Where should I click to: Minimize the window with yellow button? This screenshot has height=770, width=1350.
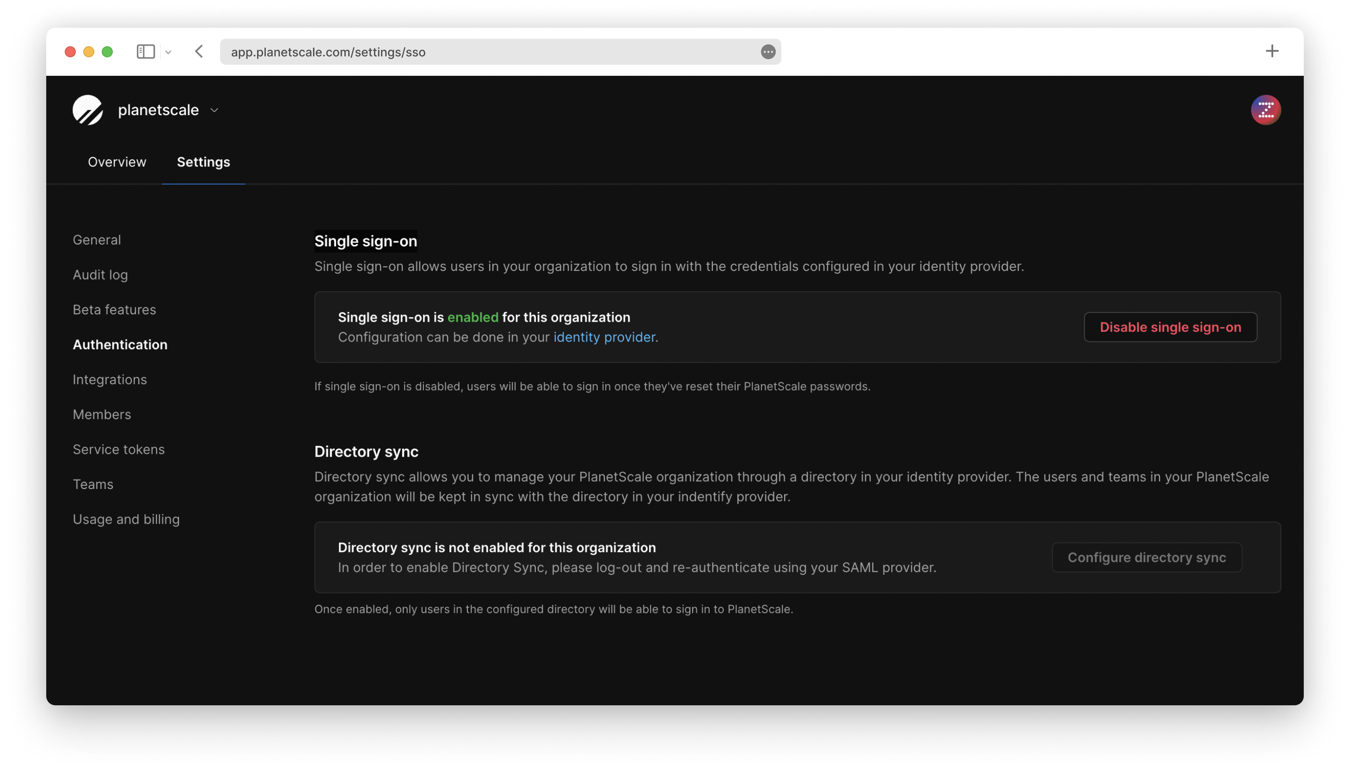88,51
